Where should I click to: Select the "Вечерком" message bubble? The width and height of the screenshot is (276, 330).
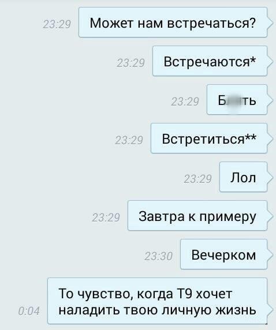tap(224, 254)
